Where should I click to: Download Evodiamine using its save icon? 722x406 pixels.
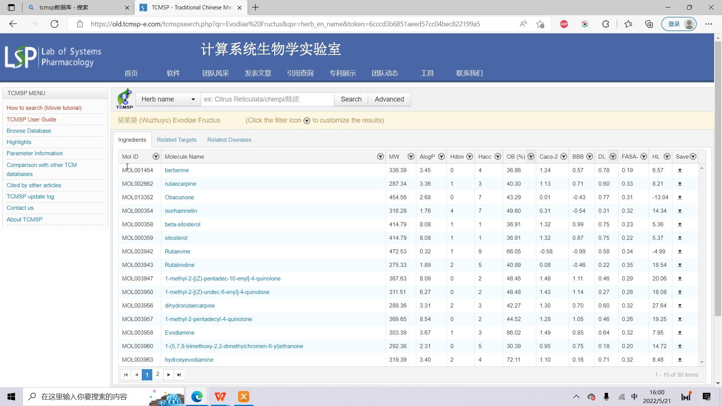tap(680, 332)
